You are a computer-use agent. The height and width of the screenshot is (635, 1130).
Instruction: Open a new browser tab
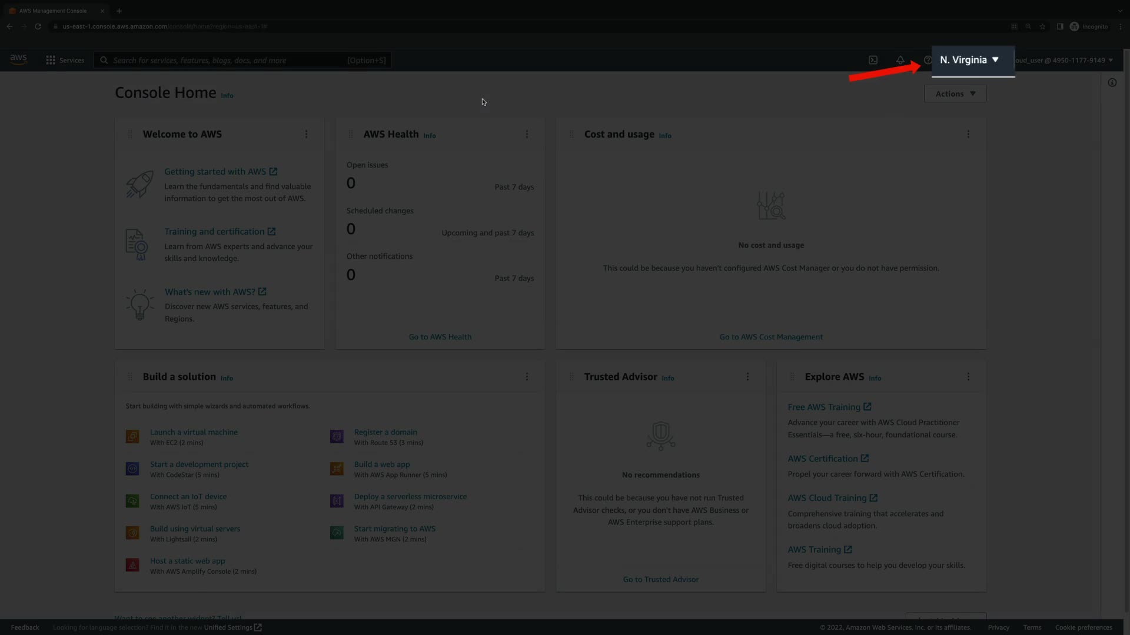click(119, 11)
